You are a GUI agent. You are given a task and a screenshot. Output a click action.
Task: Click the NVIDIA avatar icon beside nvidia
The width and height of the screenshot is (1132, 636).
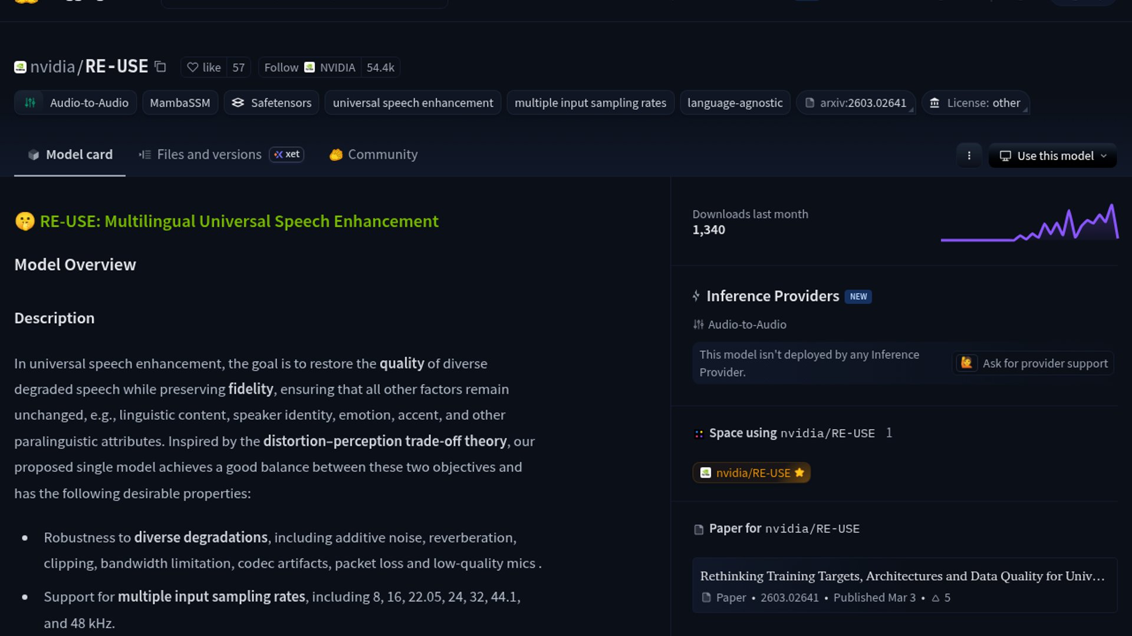tap(20, 67)
